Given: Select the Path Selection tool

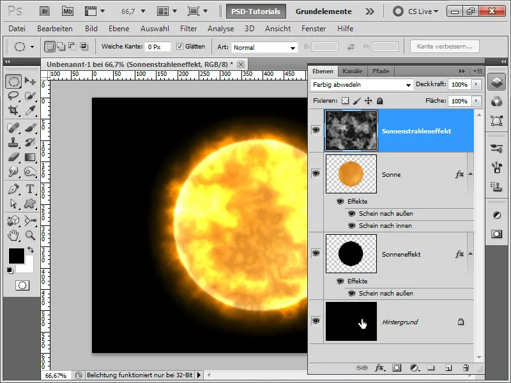Looking at the screenshot, I should click(13, 204).
